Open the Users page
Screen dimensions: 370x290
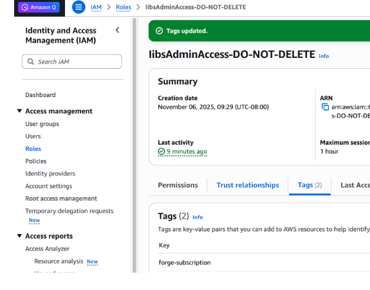[33, 136]
